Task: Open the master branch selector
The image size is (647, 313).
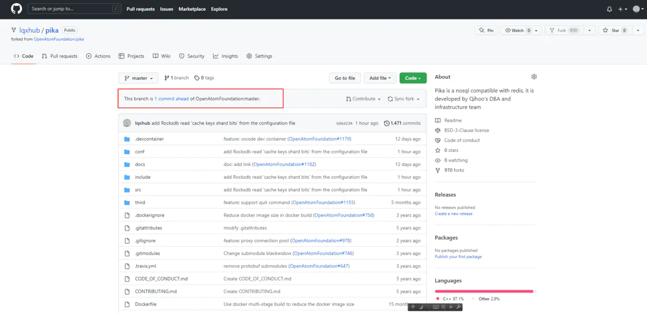Action: click(x=139, y=78)
